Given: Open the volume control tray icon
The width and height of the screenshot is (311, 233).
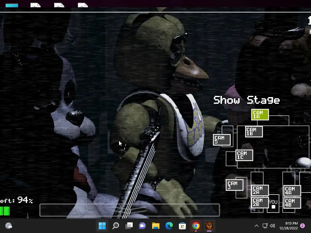Looking at the screenshot, I should click(x=272, y=226).
